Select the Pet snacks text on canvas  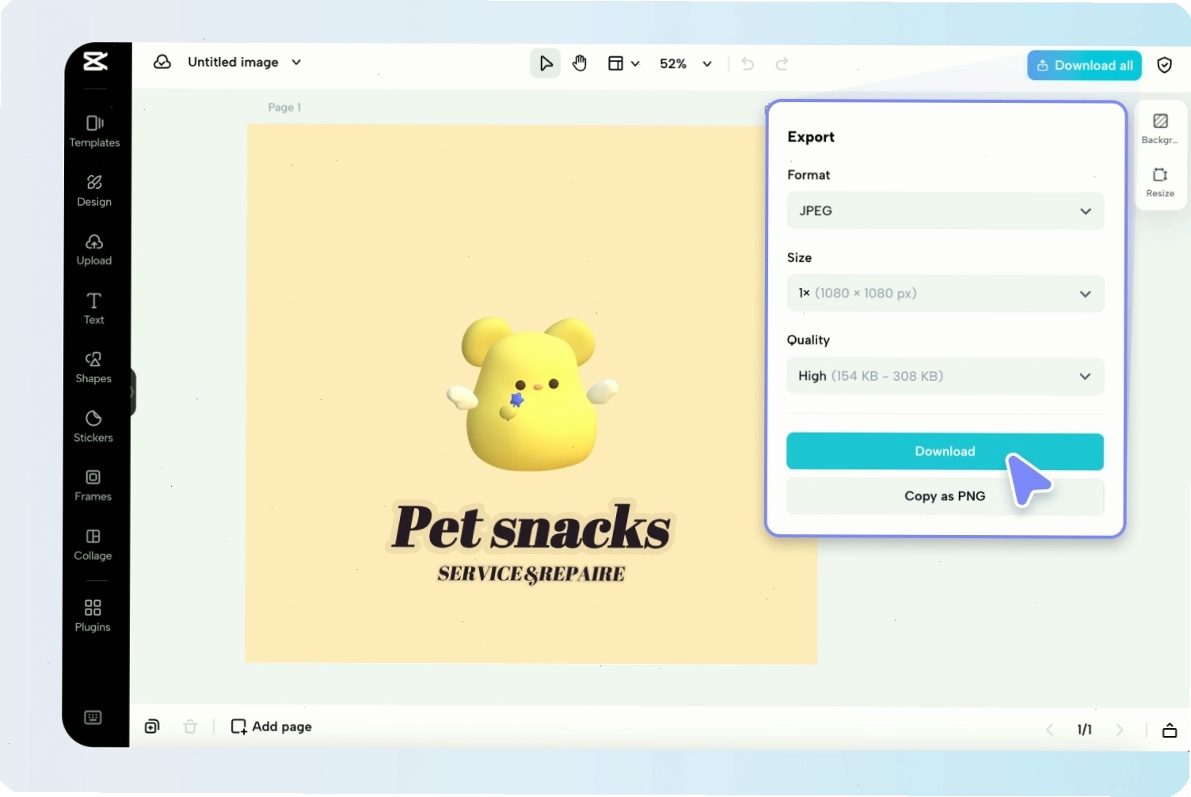(531, 527)
